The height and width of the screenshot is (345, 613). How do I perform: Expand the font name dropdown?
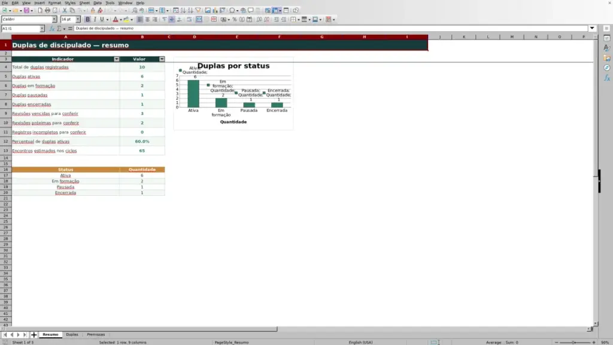[x=54, y=19]
